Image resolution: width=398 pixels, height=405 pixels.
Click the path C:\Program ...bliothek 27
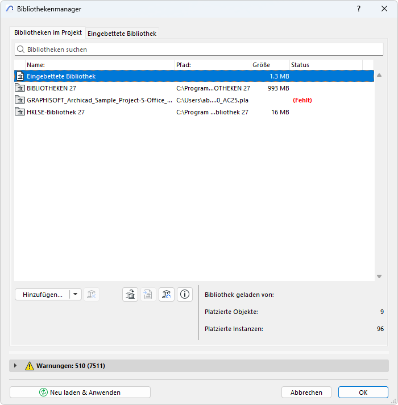[x=212, y=112]
